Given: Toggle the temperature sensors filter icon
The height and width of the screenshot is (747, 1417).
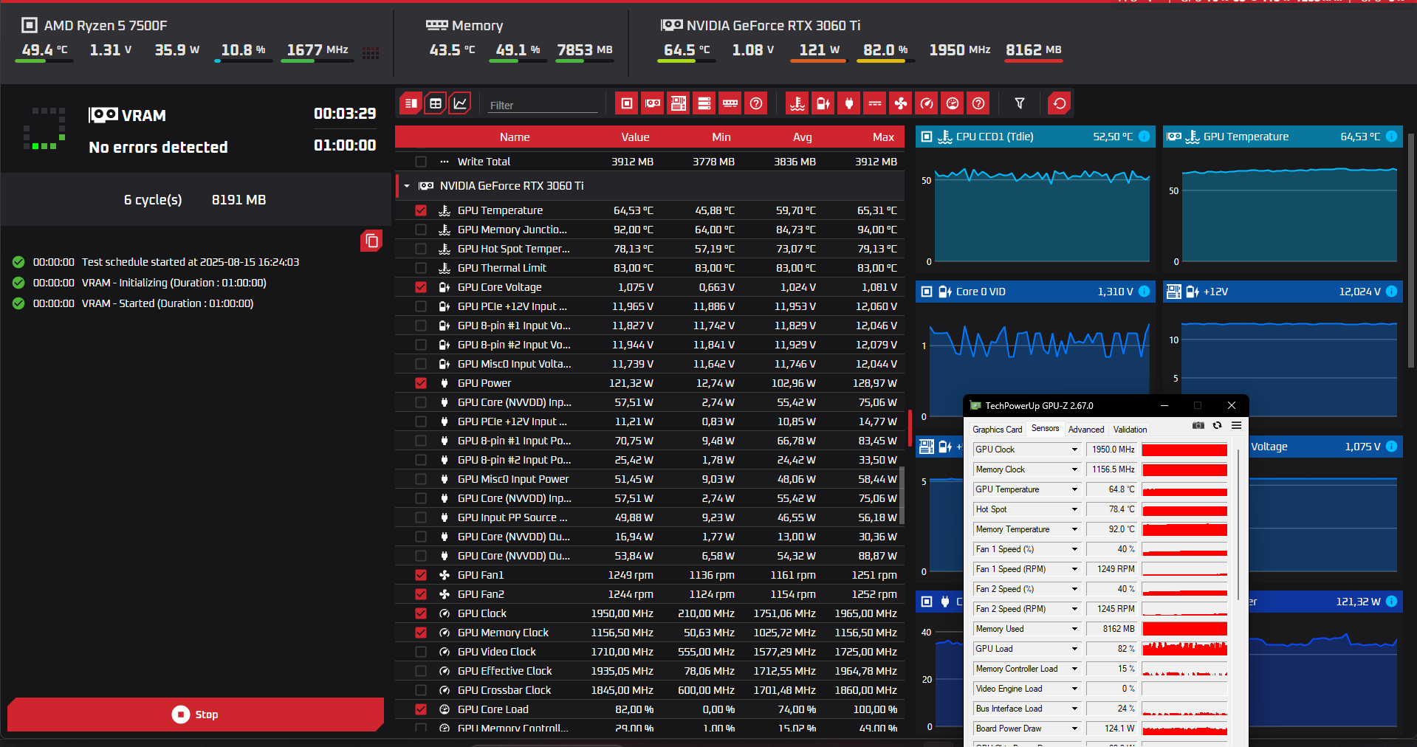Looking at the screenshot, I should [x=797, y=103].
